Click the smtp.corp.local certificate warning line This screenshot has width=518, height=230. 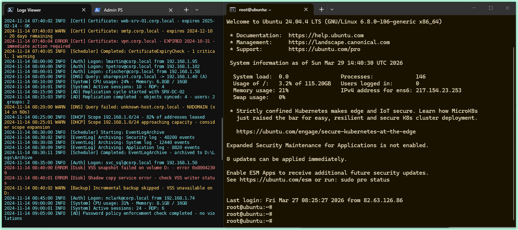(x=108, y=34)
